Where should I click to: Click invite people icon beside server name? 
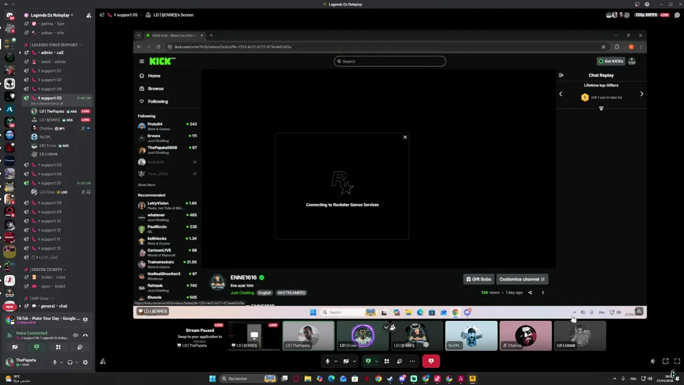tap(88, 15)
